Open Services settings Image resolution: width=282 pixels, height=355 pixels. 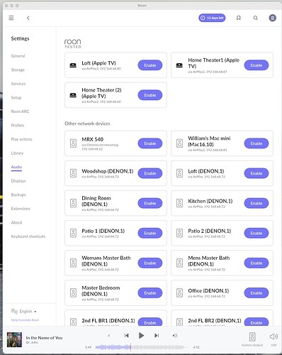tap(18, 84)
